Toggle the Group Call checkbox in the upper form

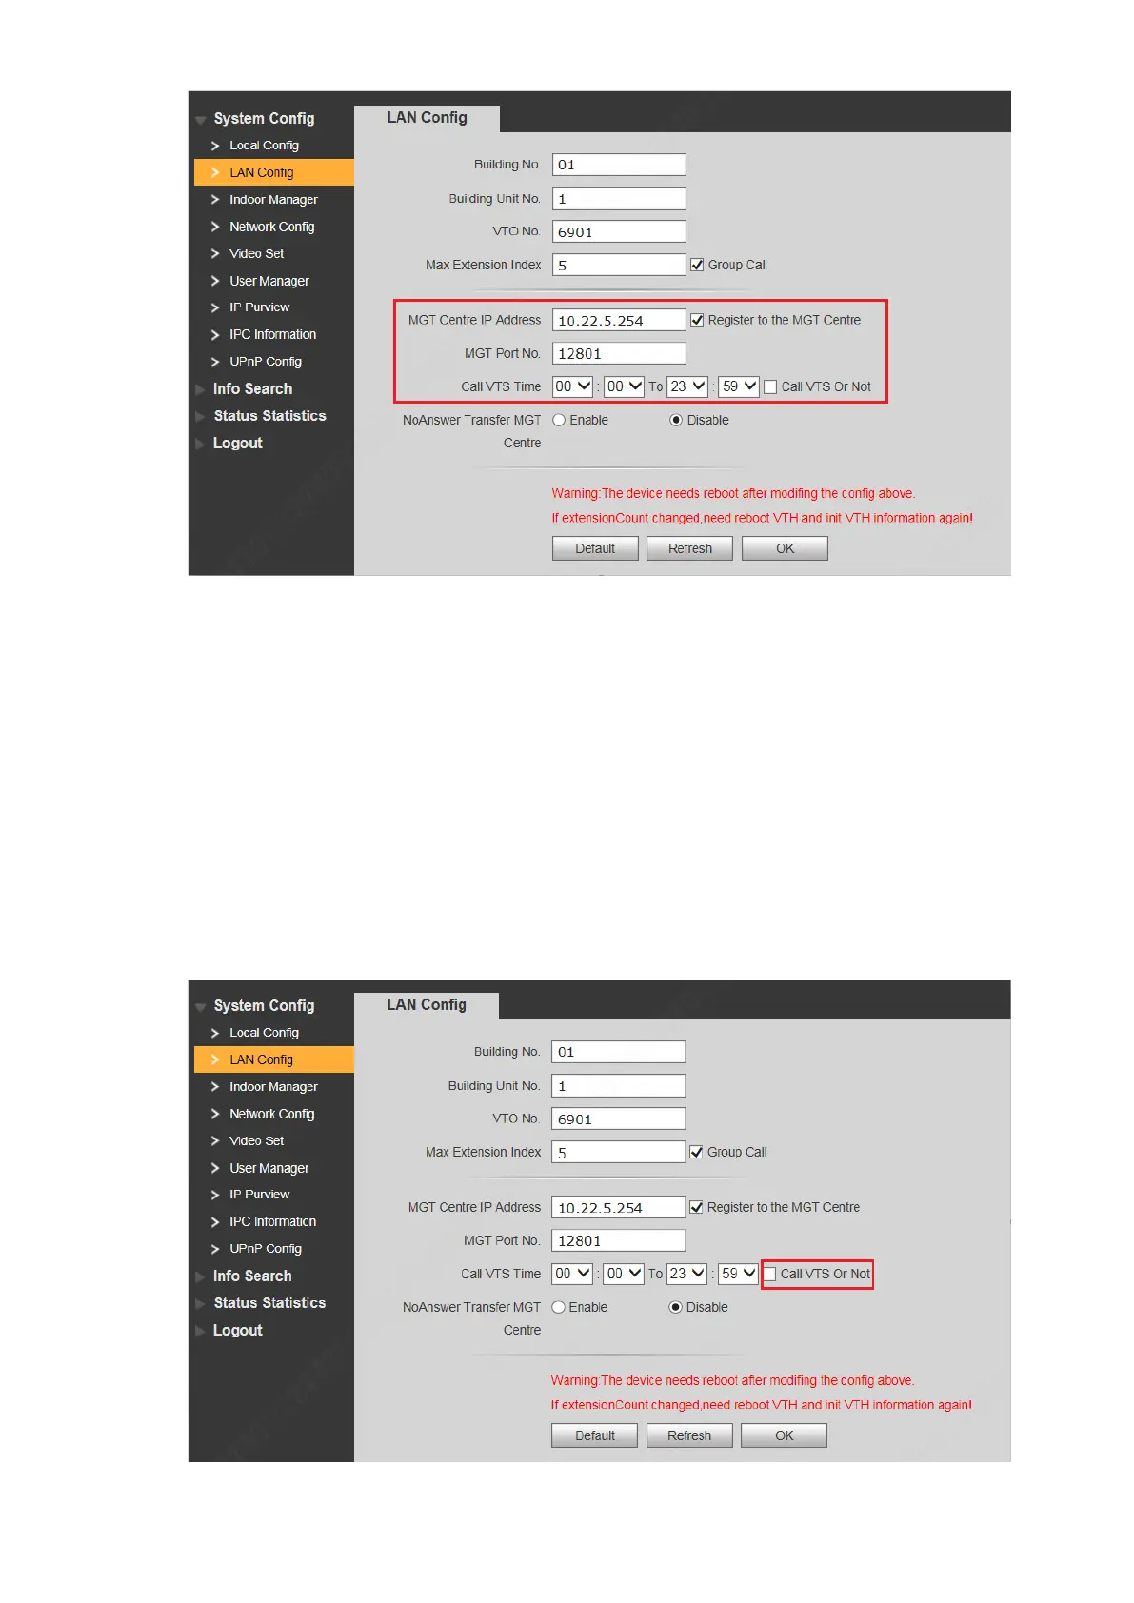coord(697,265)
